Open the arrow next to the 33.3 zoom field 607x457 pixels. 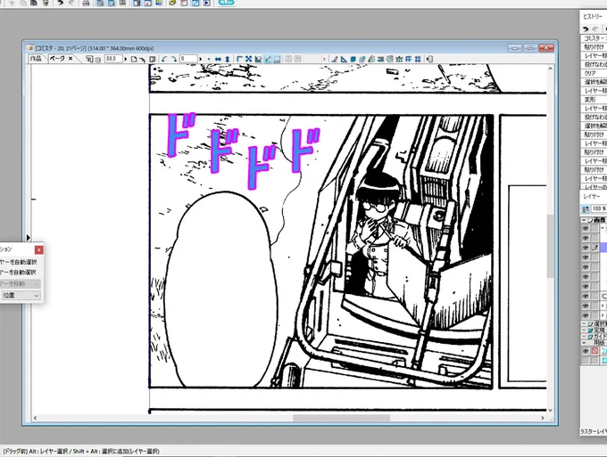126,59
